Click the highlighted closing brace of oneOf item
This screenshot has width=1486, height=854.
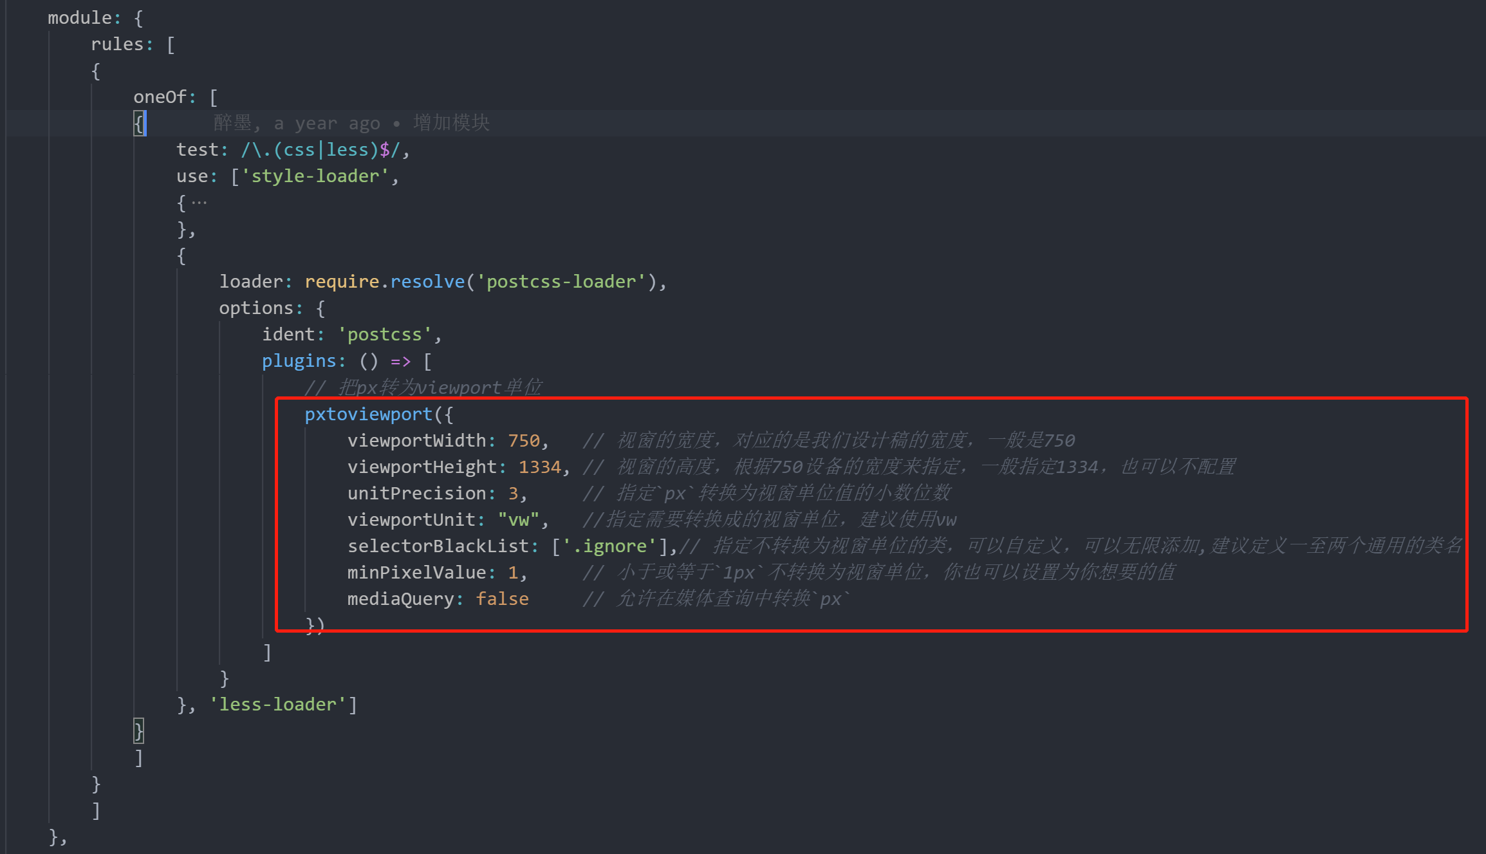[x=138, y=731]
